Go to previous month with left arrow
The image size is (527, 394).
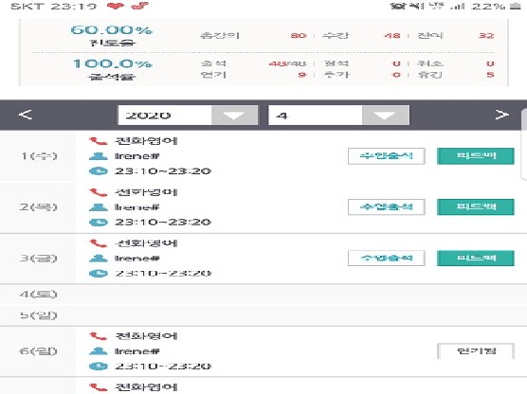click(x=26, y=115)
